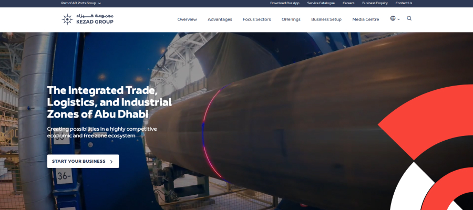Click the Business Enquiry link
Image resolution: width=473 pixels, height=210 pixels.
click(375, 3)
